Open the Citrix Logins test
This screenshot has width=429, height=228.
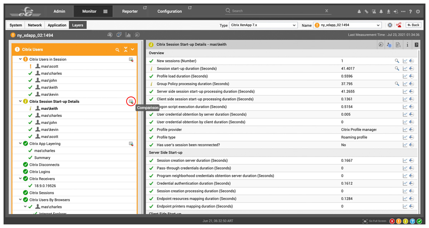click(x=40, y=172)
